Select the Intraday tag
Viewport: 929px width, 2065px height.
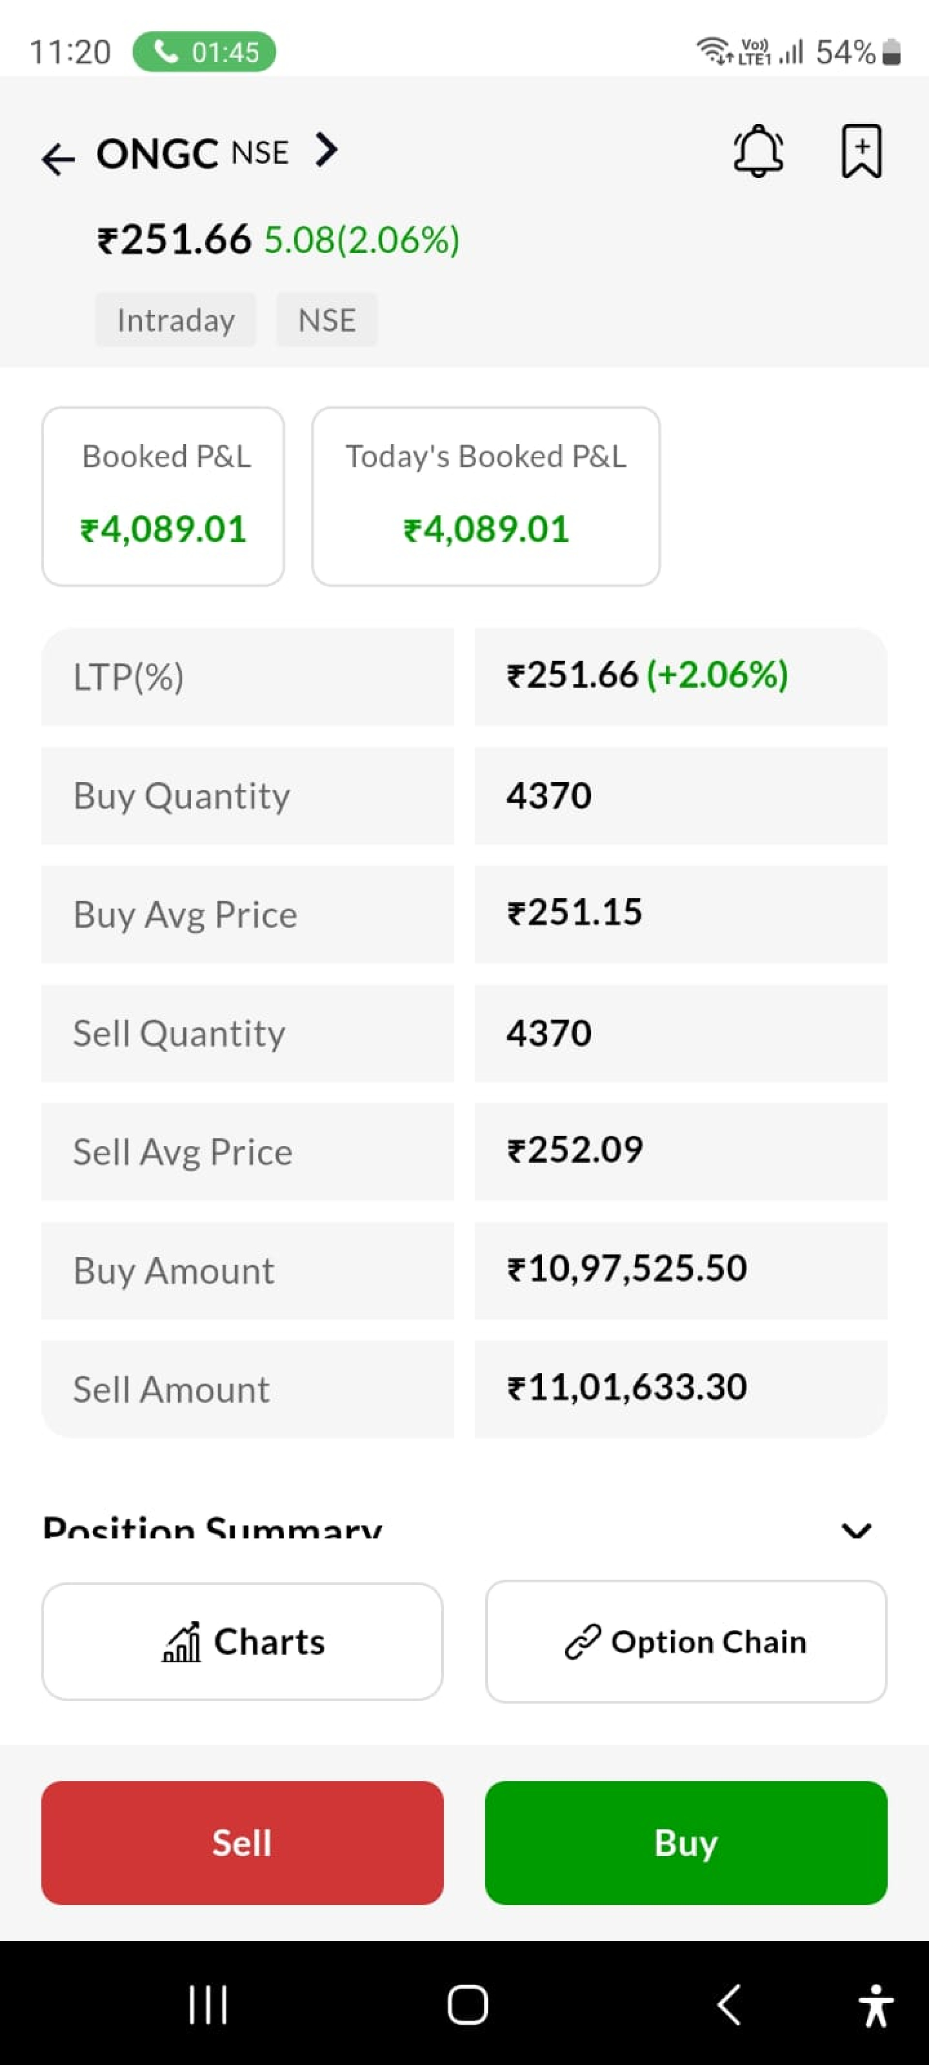click(x=176, y=320)
